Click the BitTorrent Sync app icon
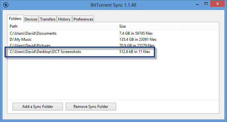This screenshot has width=227, height=122. (6, 5)
